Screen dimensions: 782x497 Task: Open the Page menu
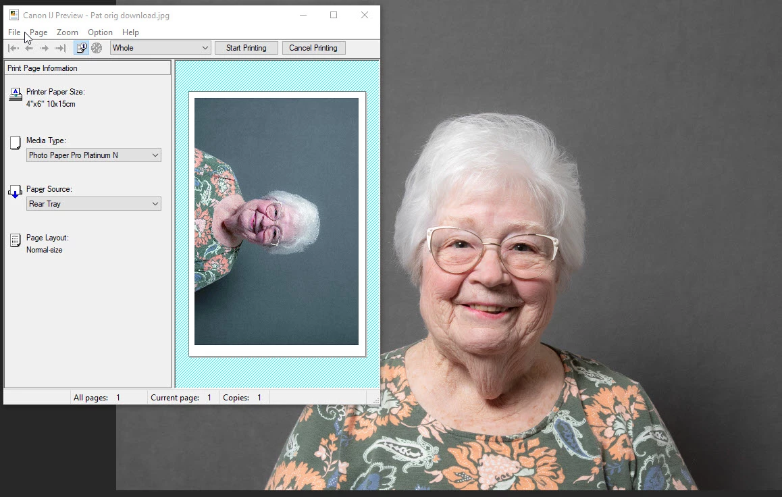38,32
